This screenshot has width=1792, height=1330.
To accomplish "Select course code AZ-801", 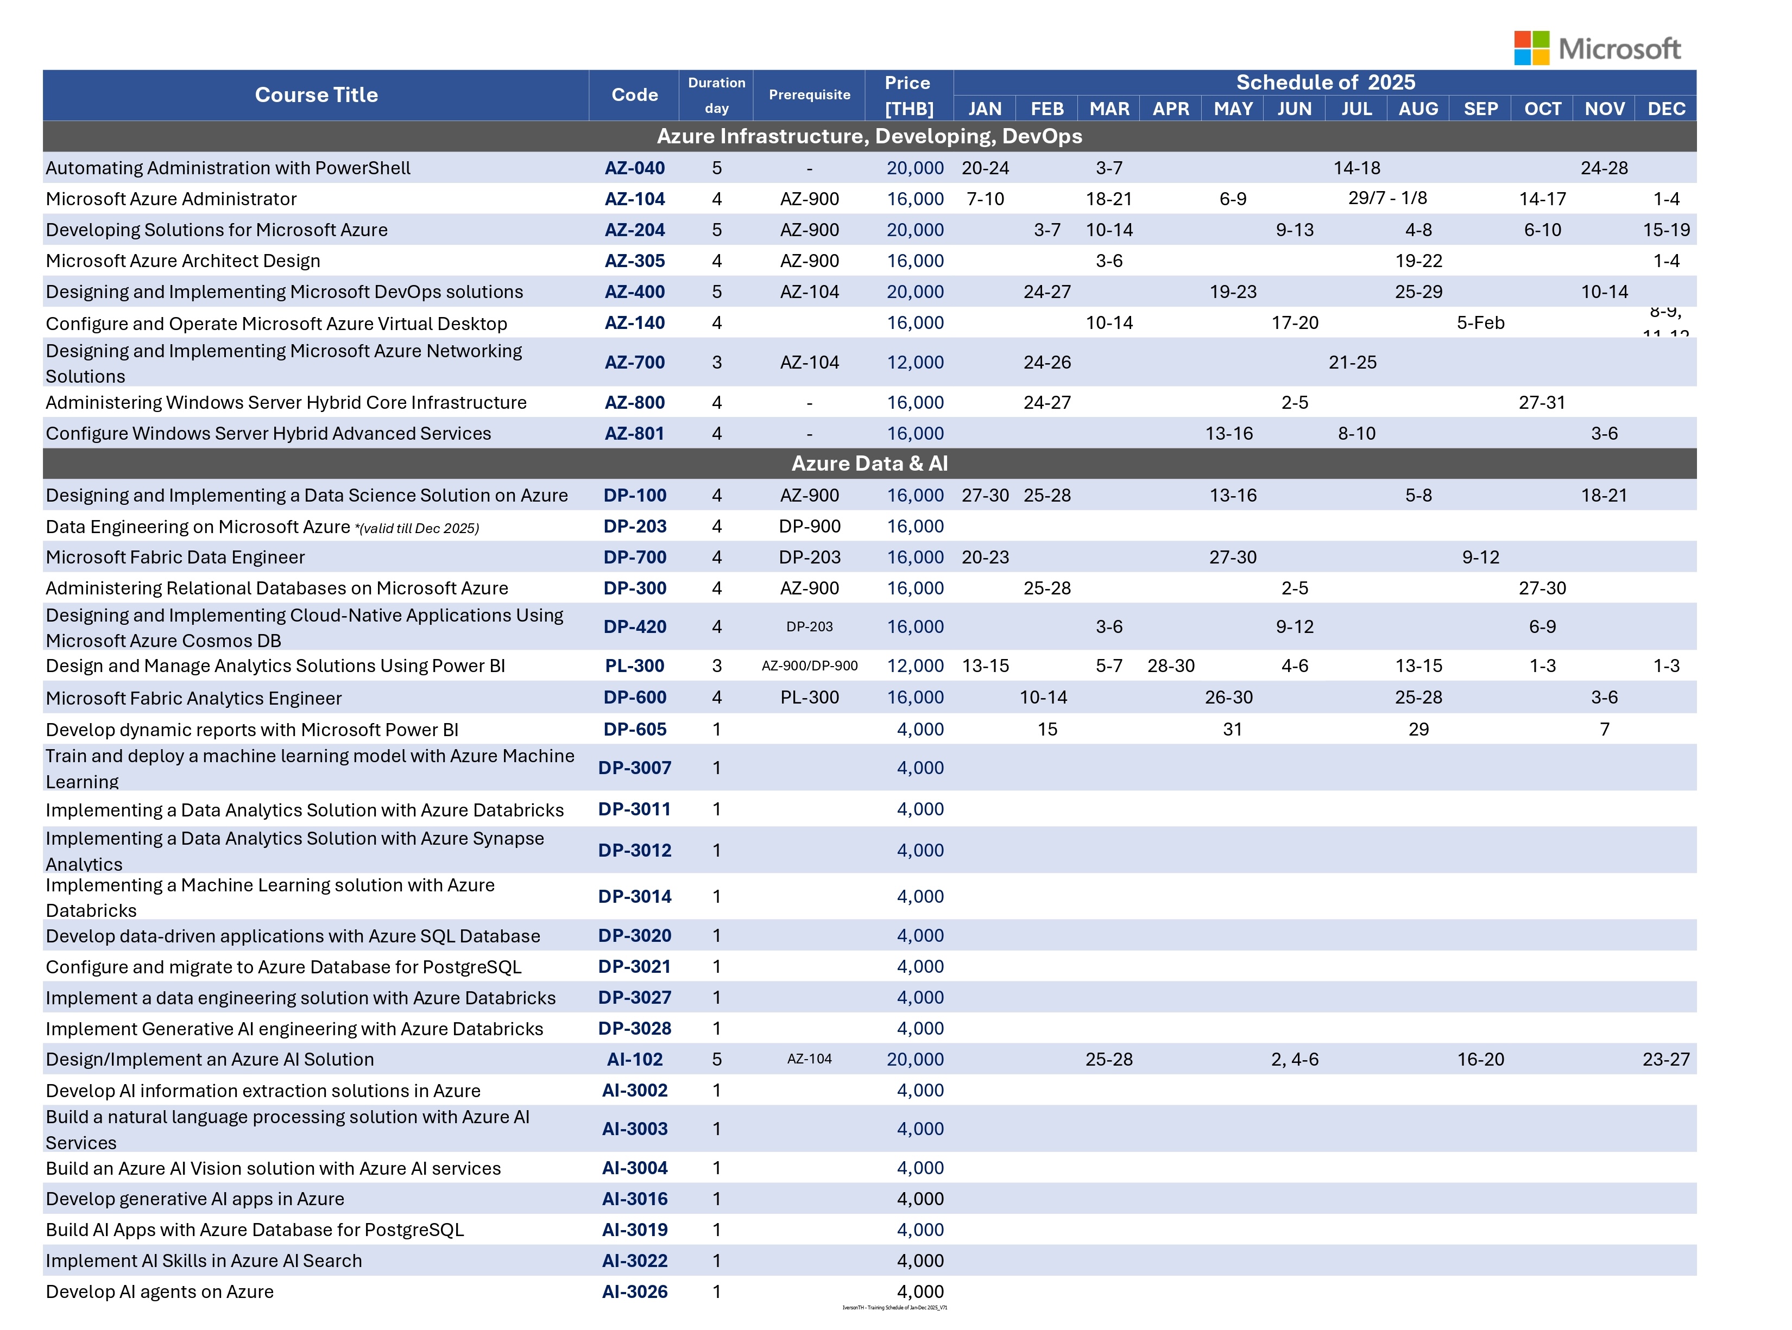I will [635, 433].
